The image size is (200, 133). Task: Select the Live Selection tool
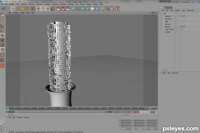click(13, 9)
